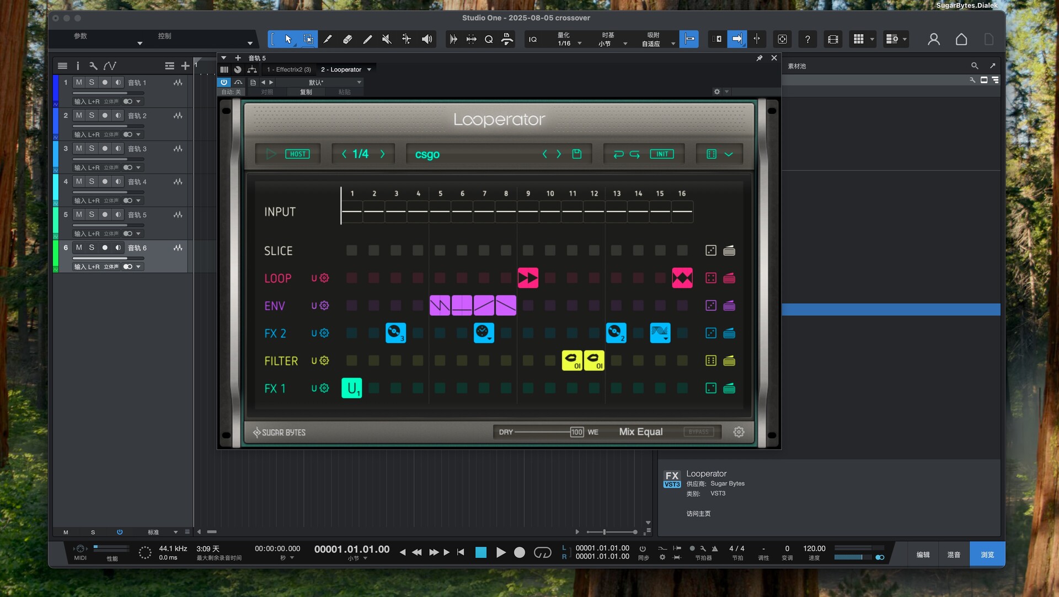Record-arm track 音轨 3
The width and height of the screenshot is (1059, 597).
click(105, 148)
